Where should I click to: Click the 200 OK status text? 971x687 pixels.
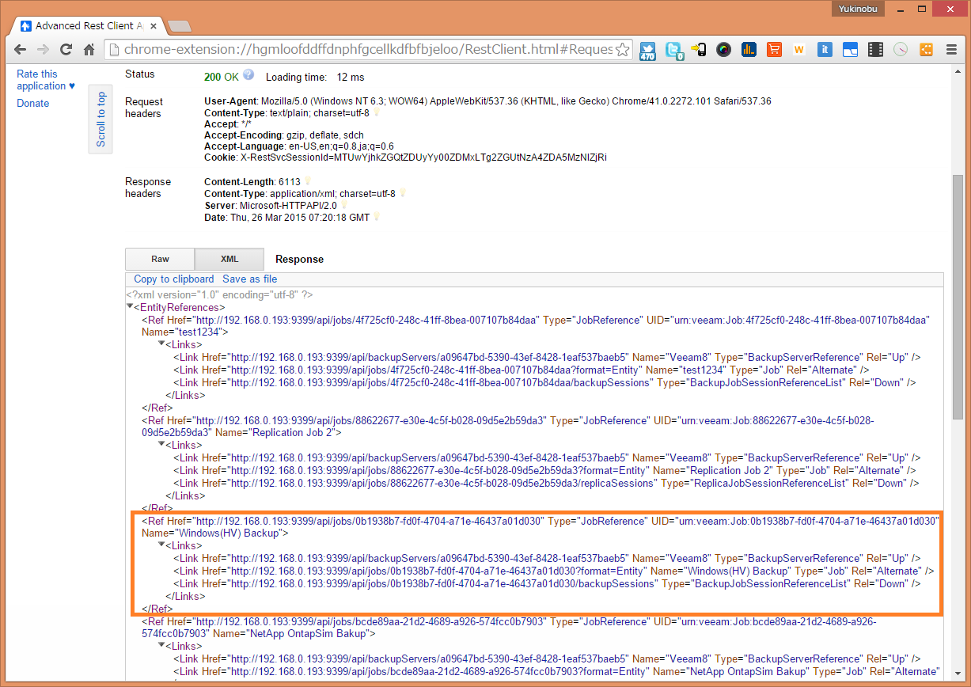pos(221,77)
